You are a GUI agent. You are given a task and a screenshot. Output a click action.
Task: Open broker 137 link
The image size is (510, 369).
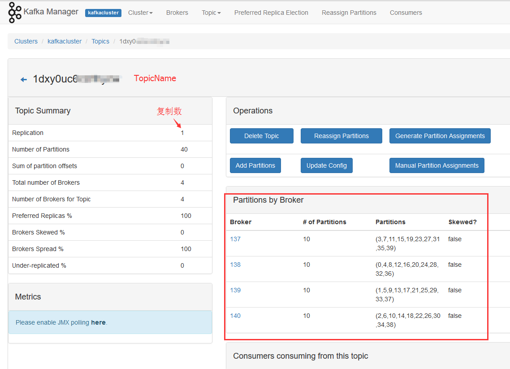pyautogui.click(x=235, y=239)
